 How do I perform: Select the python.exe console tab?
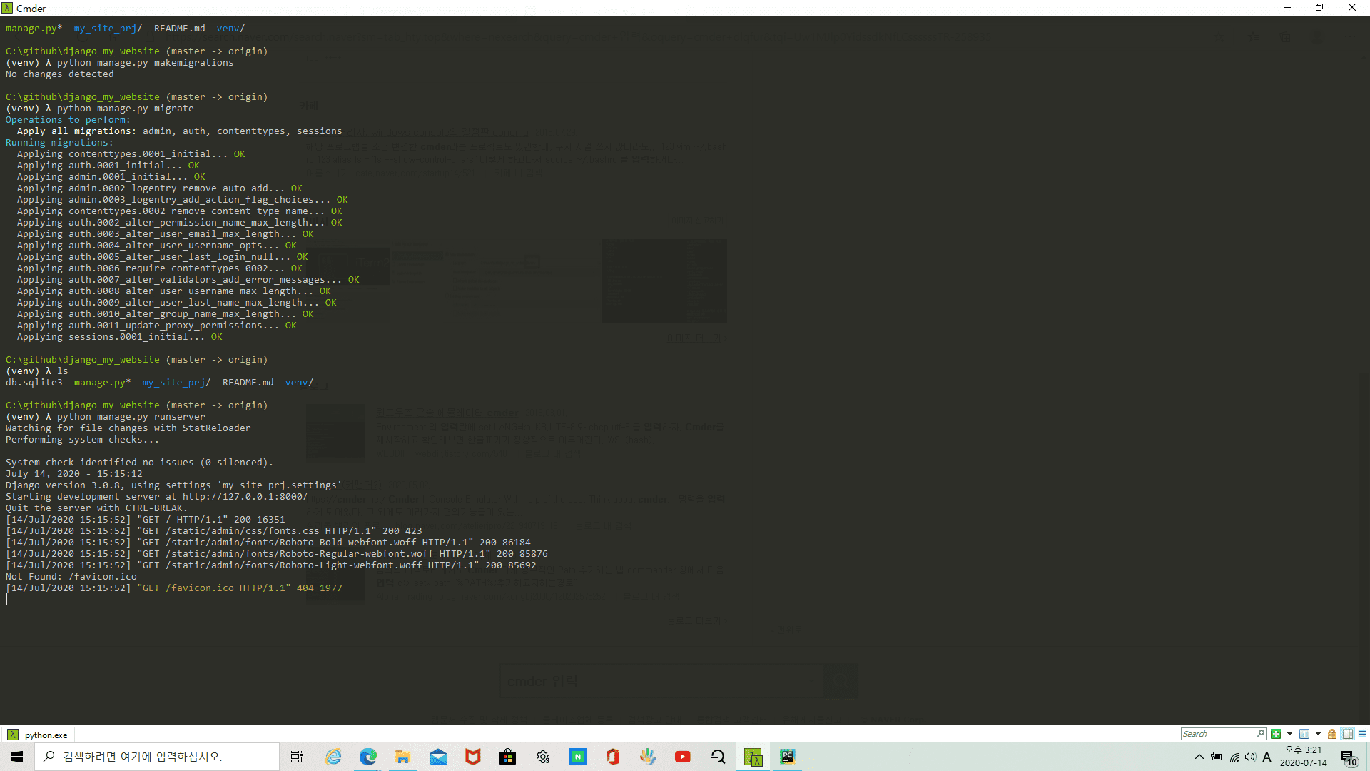point(40,735)
